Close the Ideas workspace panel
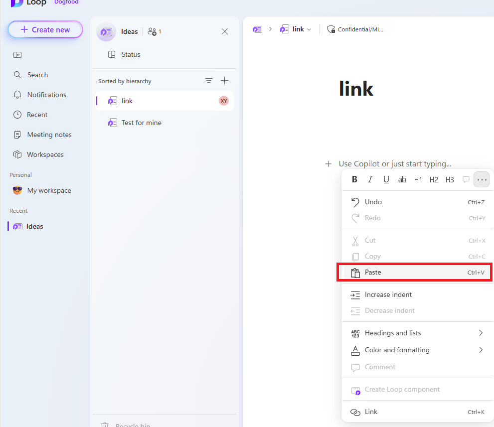The width and height of the screenshot is (494, 427). pos(225,31)
